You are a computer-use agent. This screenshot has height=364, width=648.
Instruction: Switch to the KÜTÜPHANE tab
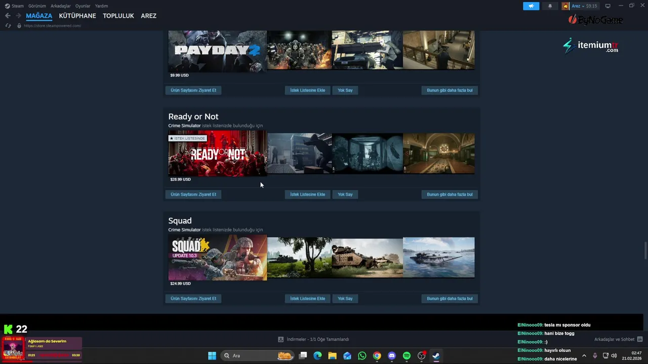point(77,16)
